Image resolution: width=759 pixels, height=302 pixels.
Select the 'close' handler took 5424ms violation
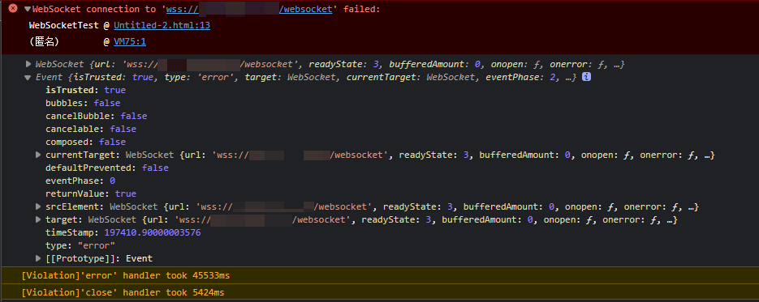point(123,292)
